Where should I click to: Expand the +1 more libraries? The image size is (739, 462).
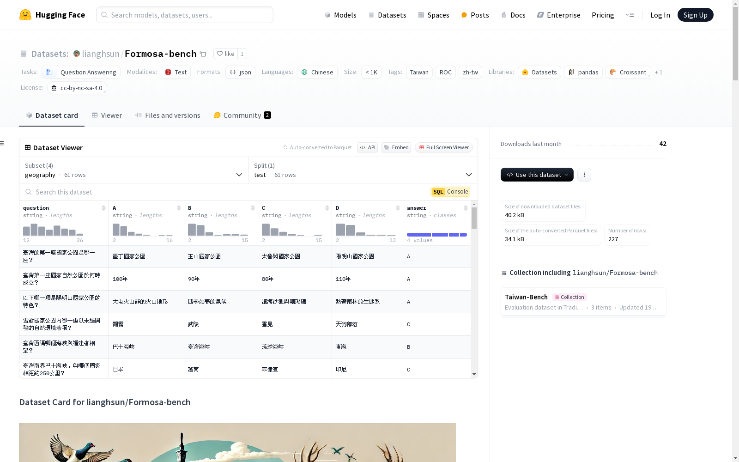(x=659, y=72)
